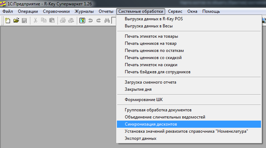
Task: Click the Print icon in toolbar
Action: click(x=63, y=21)
